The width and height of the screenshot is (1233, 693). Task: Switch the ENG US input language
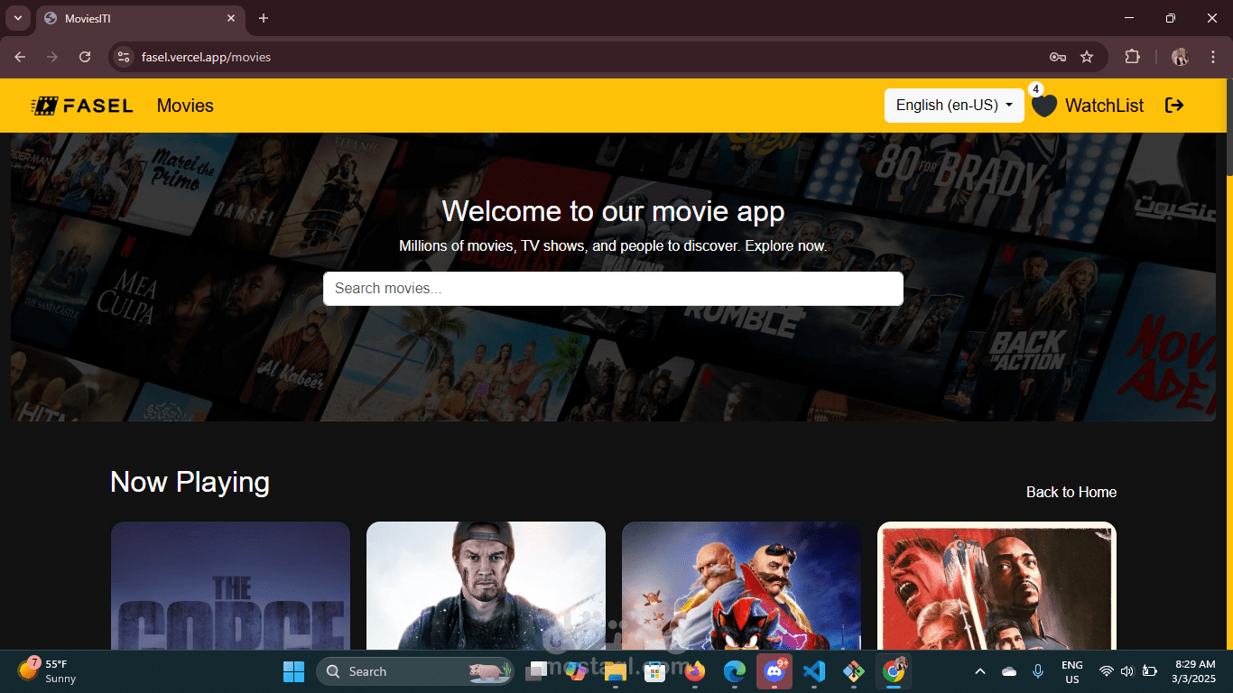tap(1072, 671)
